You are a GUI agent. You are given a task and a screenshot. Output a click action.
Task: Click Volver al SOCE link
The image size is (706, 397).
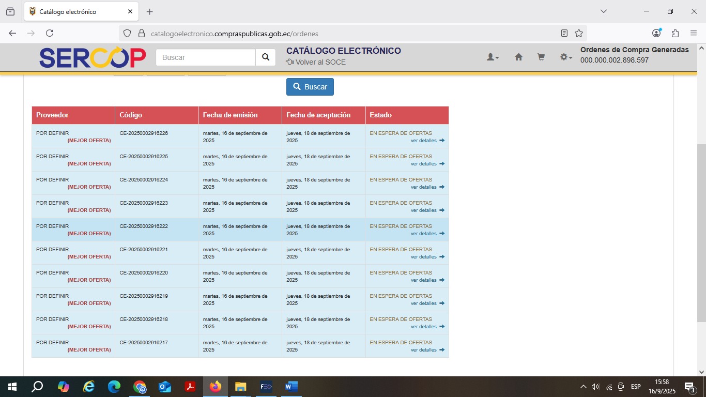(316, 62)
